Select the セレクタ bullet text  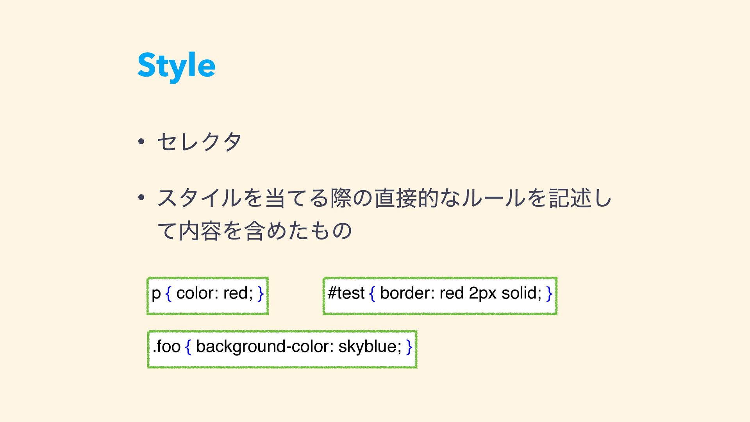[199, 141]
